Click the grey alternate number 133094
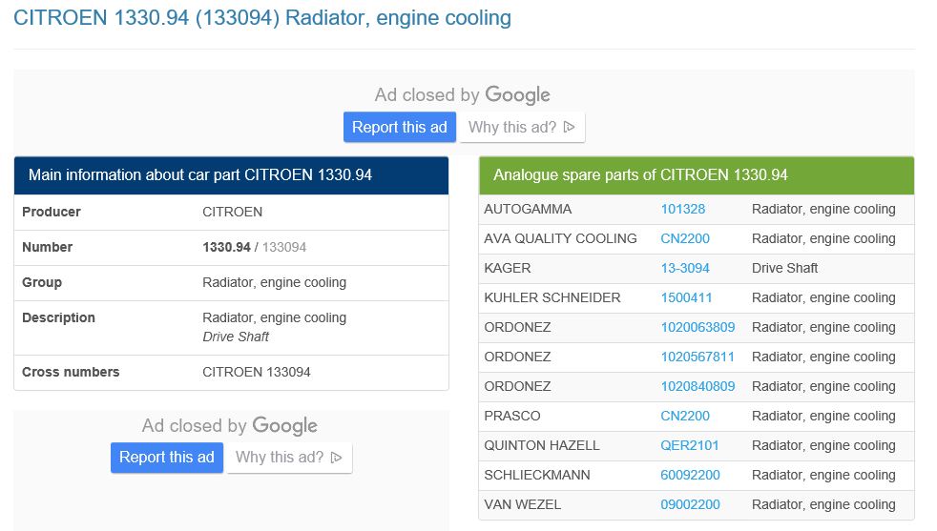Screen dimensions: 937x531 (284, 247)
